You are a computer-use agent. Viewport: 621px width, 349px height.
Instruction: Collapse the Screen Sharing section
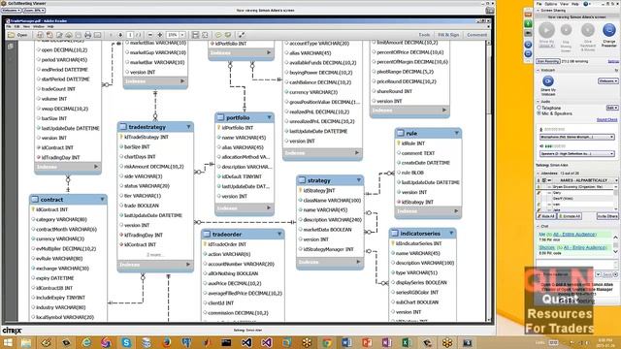coord(539,11)
